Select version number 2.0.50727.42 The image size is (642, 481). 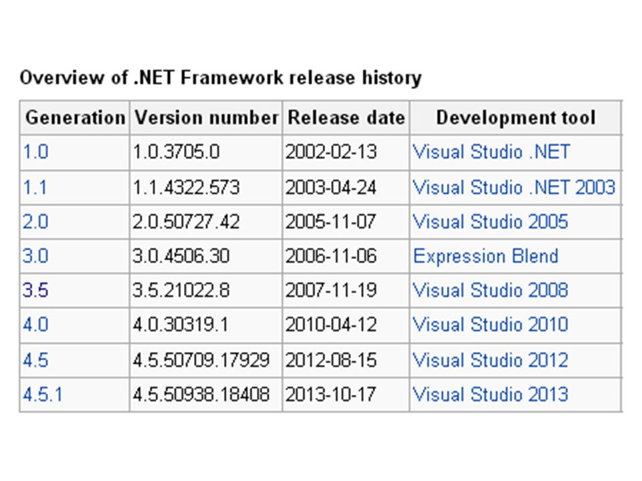tap(187, 222)
